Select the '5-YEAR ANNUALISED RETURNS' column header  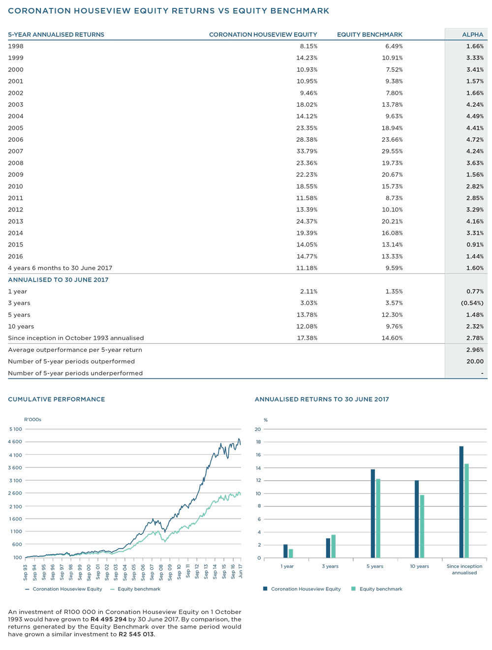(x=56, y=34)
